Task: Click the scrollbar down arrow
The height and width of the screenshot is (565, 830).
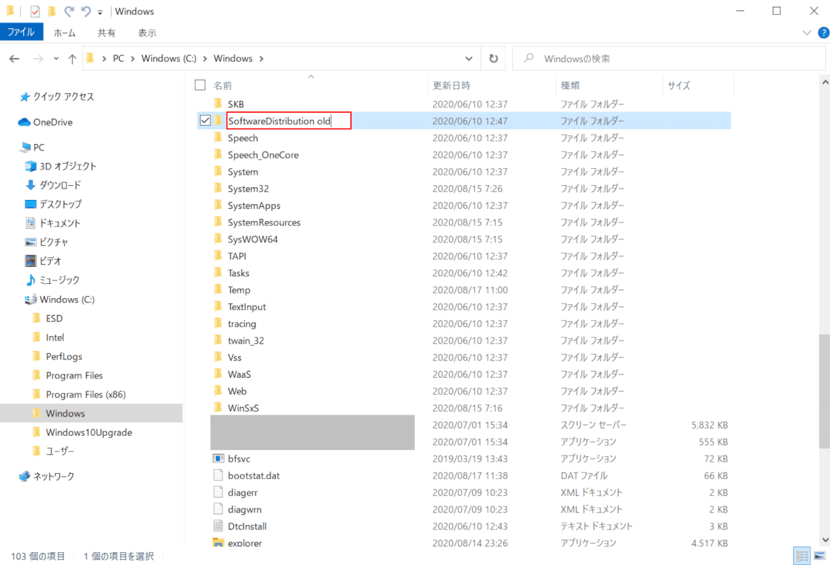Action: pos(824,540)
